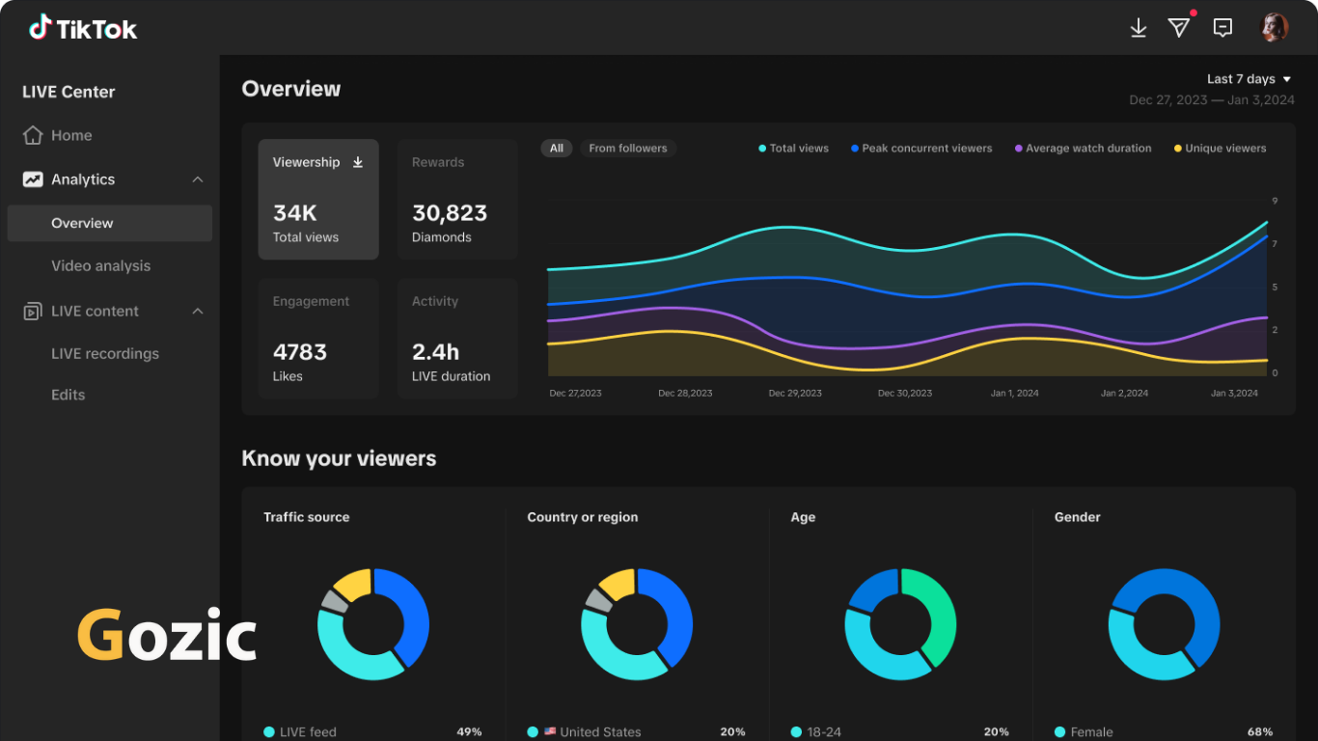This screenshot has height=741, width=1318.
Task: Open the feedback chat icon
Action: (x=1222, y=28)
